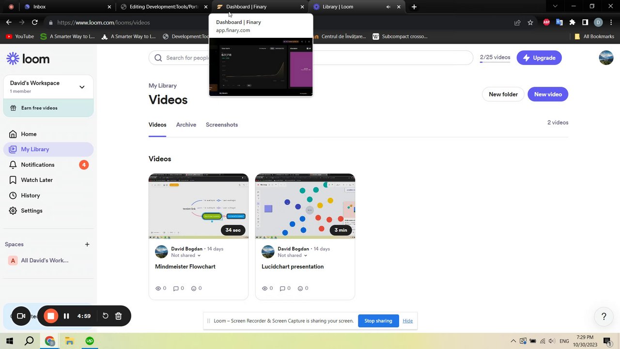Open File Explorer from the taskbar
Image resolution: width=620 pixels, height=349 pixels.
coord(69,341)
